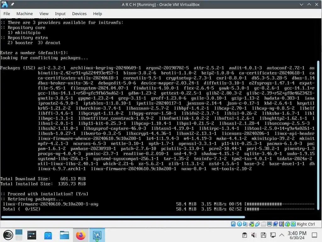Click the optical drive status icon
This screenshot has width=322, height=242.
pyautogui.click(x=239, y=224)
